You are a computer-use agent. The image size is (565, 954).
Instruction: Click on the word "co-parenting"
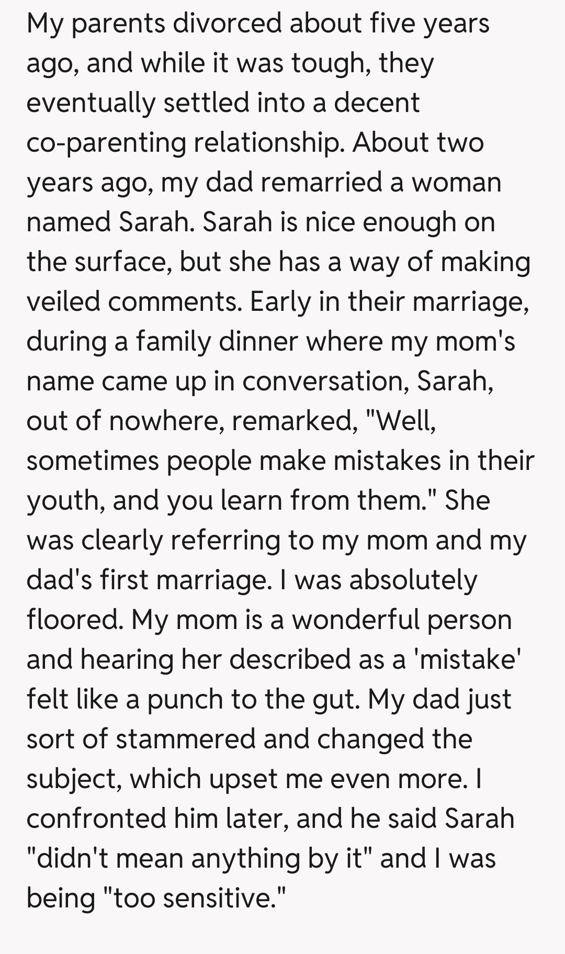[106, 143]
